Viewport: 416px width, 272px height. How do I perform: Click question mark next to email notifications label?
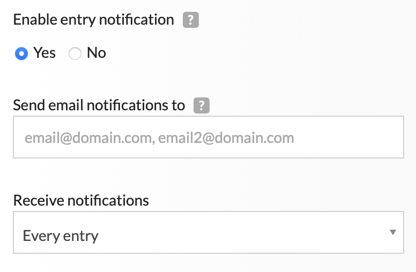(x=202, y=105)
